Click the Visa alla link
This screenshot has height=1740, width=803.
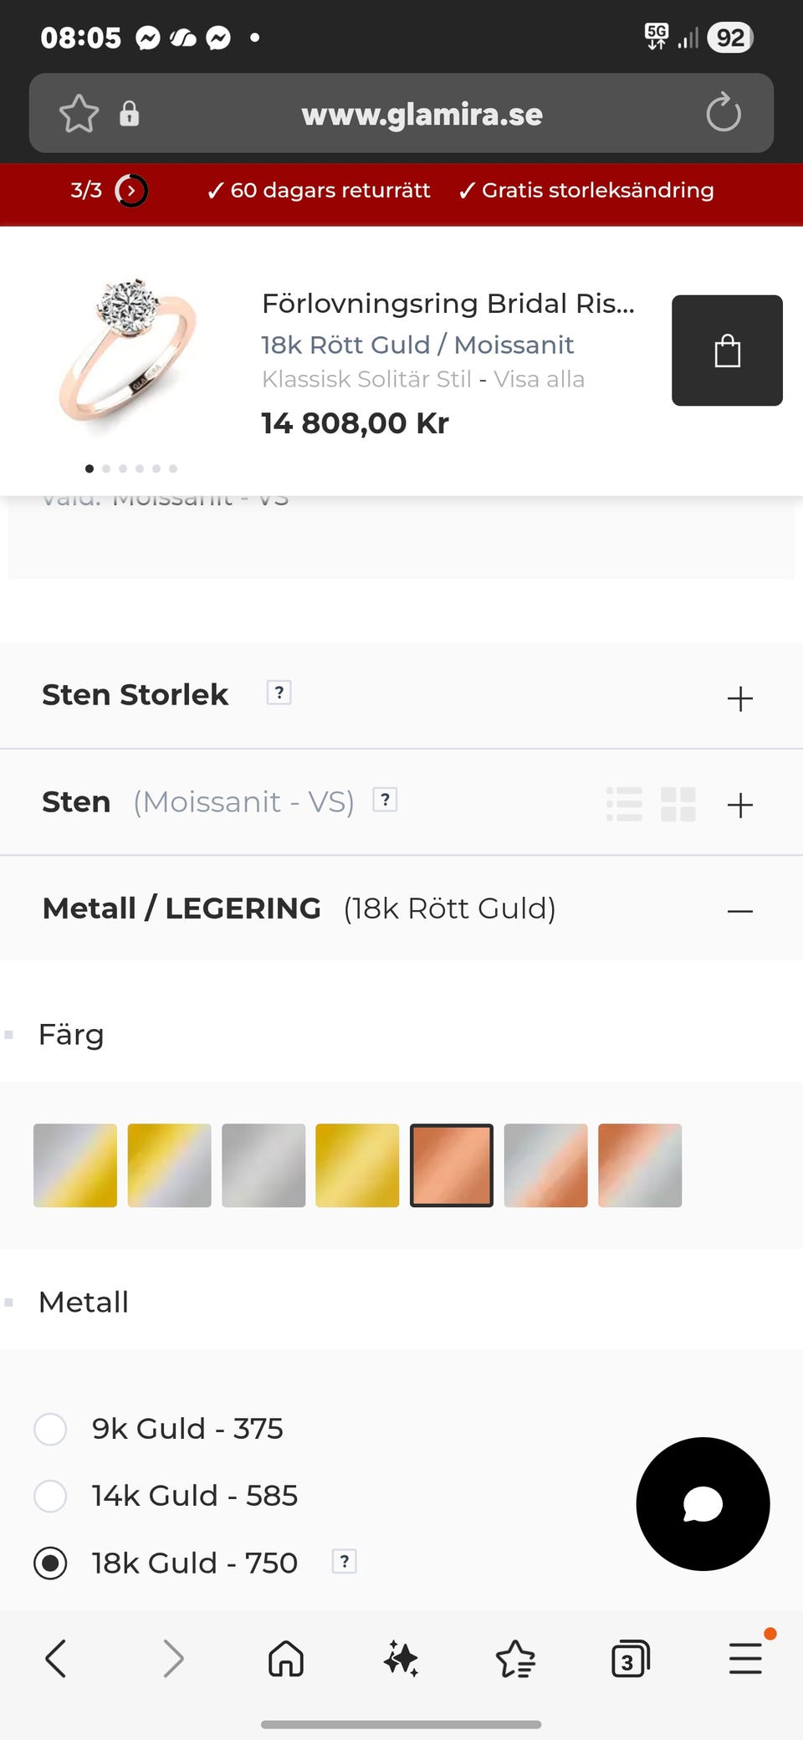pos(539,379)
